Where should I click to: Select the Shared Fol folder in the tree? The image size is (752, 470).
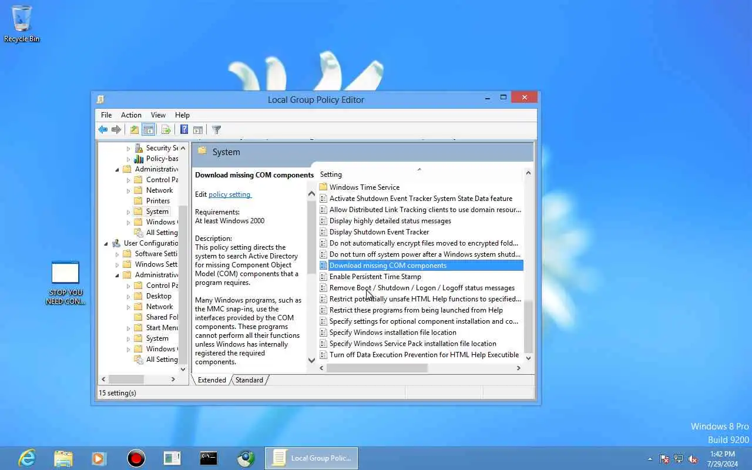(162, 317)
